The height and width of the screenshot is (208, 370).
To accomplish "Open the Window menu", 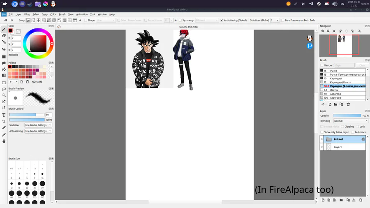I will coord(102,14).
